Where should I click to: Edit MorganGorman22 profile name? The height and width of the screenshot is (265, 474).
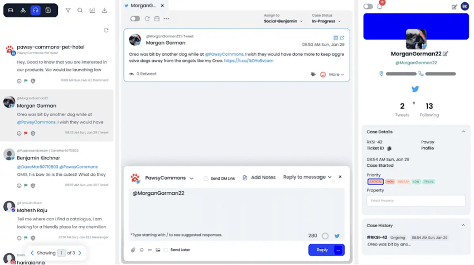[446, 54]
